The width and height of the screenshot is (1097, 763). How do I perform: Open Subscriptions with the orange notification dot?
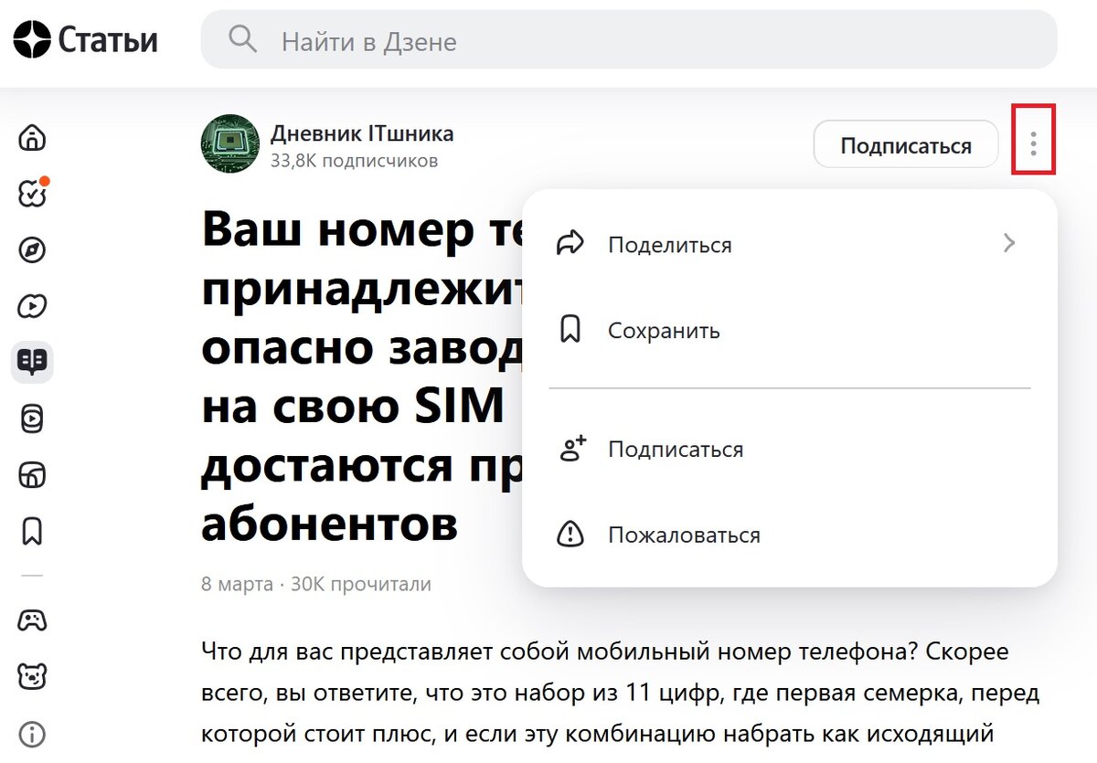click(32, 194)
